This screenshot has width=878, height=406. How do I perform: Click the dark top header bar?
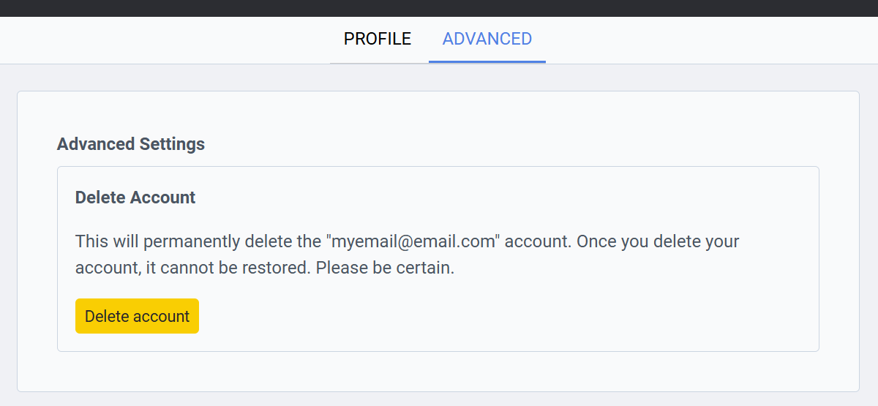[439, 8]
